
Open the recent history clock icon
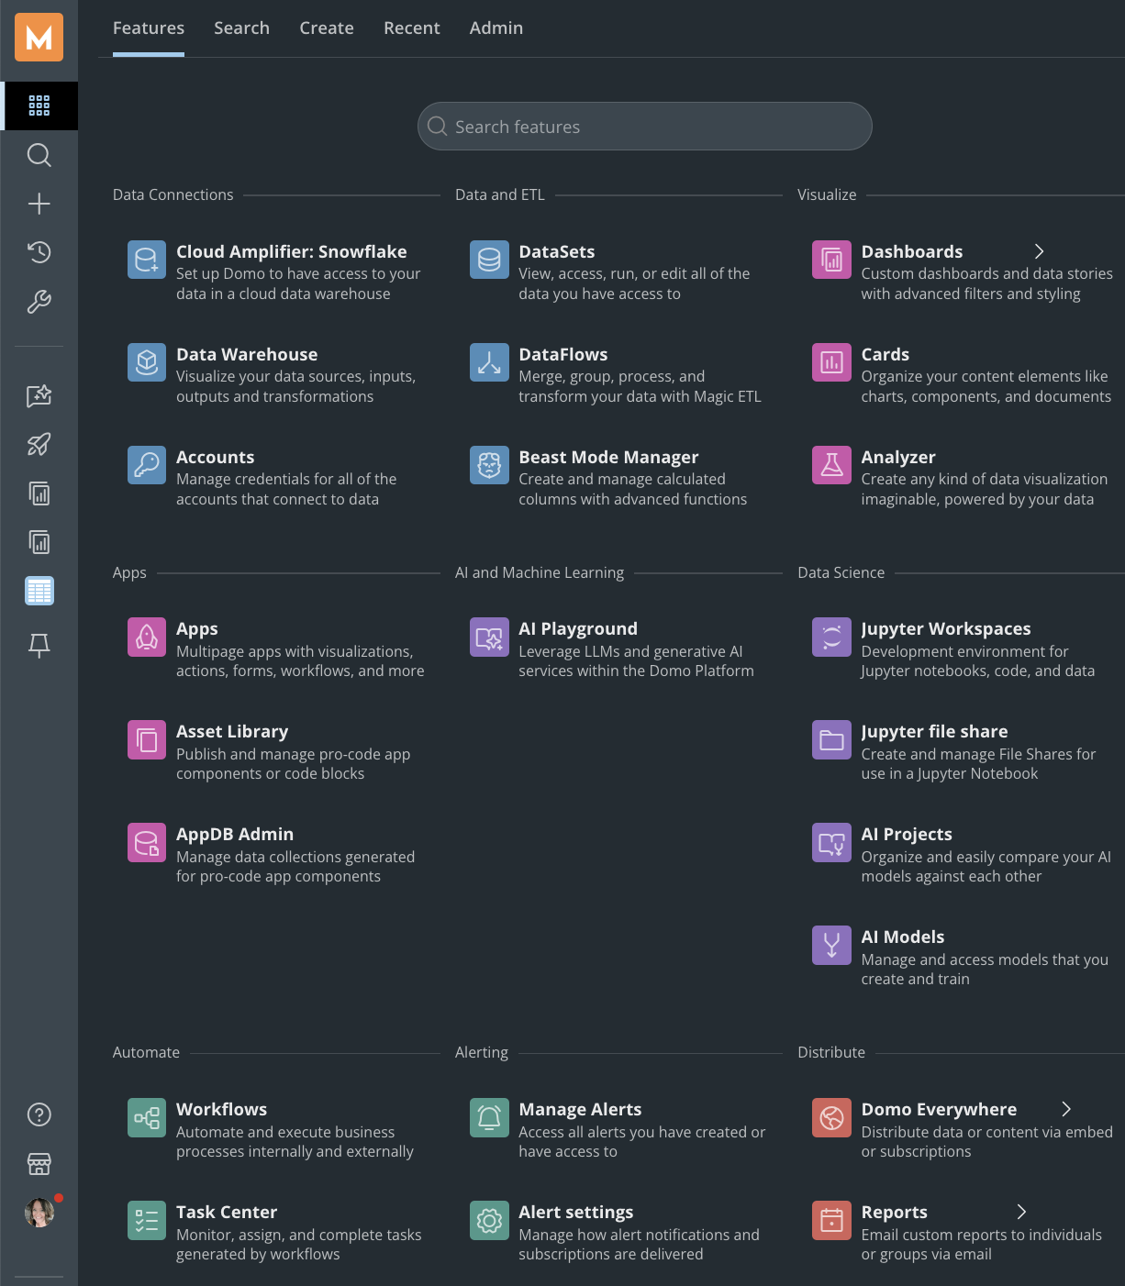(x=39, y=252)
